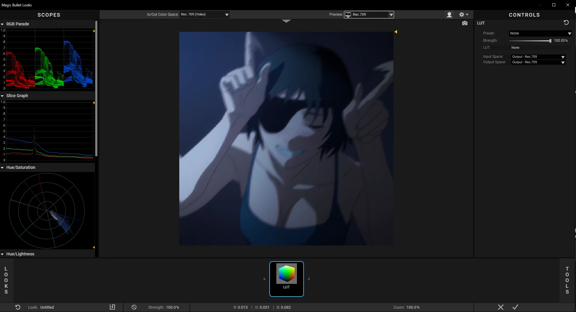The image size is (576, 312).
Task: Click the Zoom 100.0% value
Action: 413,307
